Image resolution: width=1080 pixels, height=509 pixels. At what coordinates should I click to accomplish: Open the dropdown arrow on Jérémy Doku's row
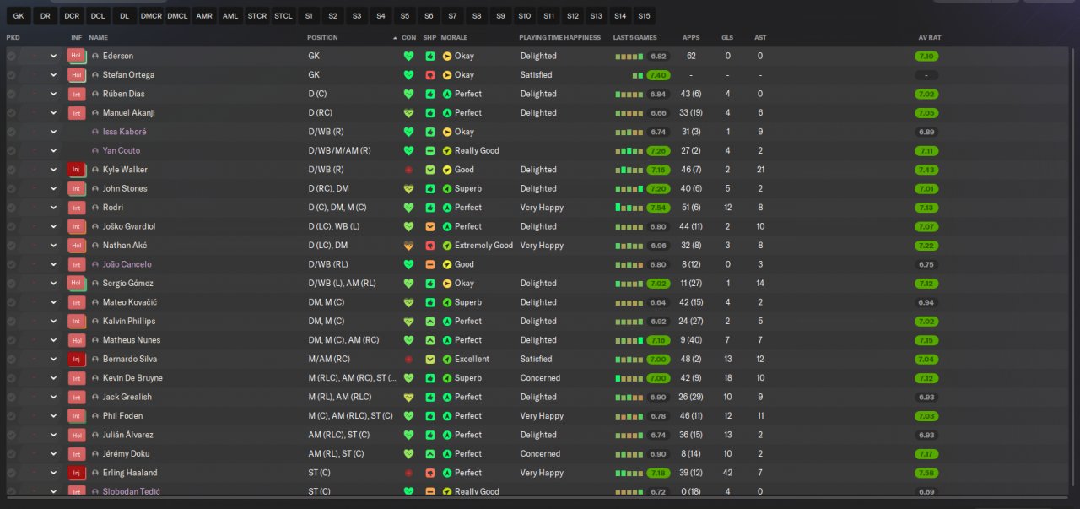coord(54,454)
